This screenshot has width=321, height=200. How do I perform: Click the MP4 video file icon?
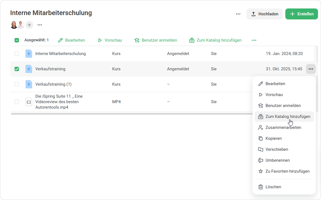click(x=29, y=102)
